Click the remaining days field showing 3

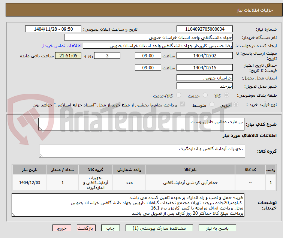click(x=107, y=55)
